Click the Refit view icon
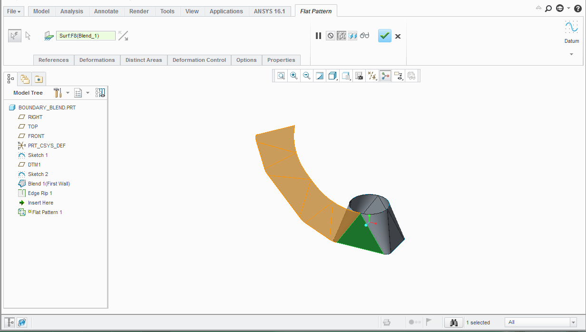 pos(282,76)
